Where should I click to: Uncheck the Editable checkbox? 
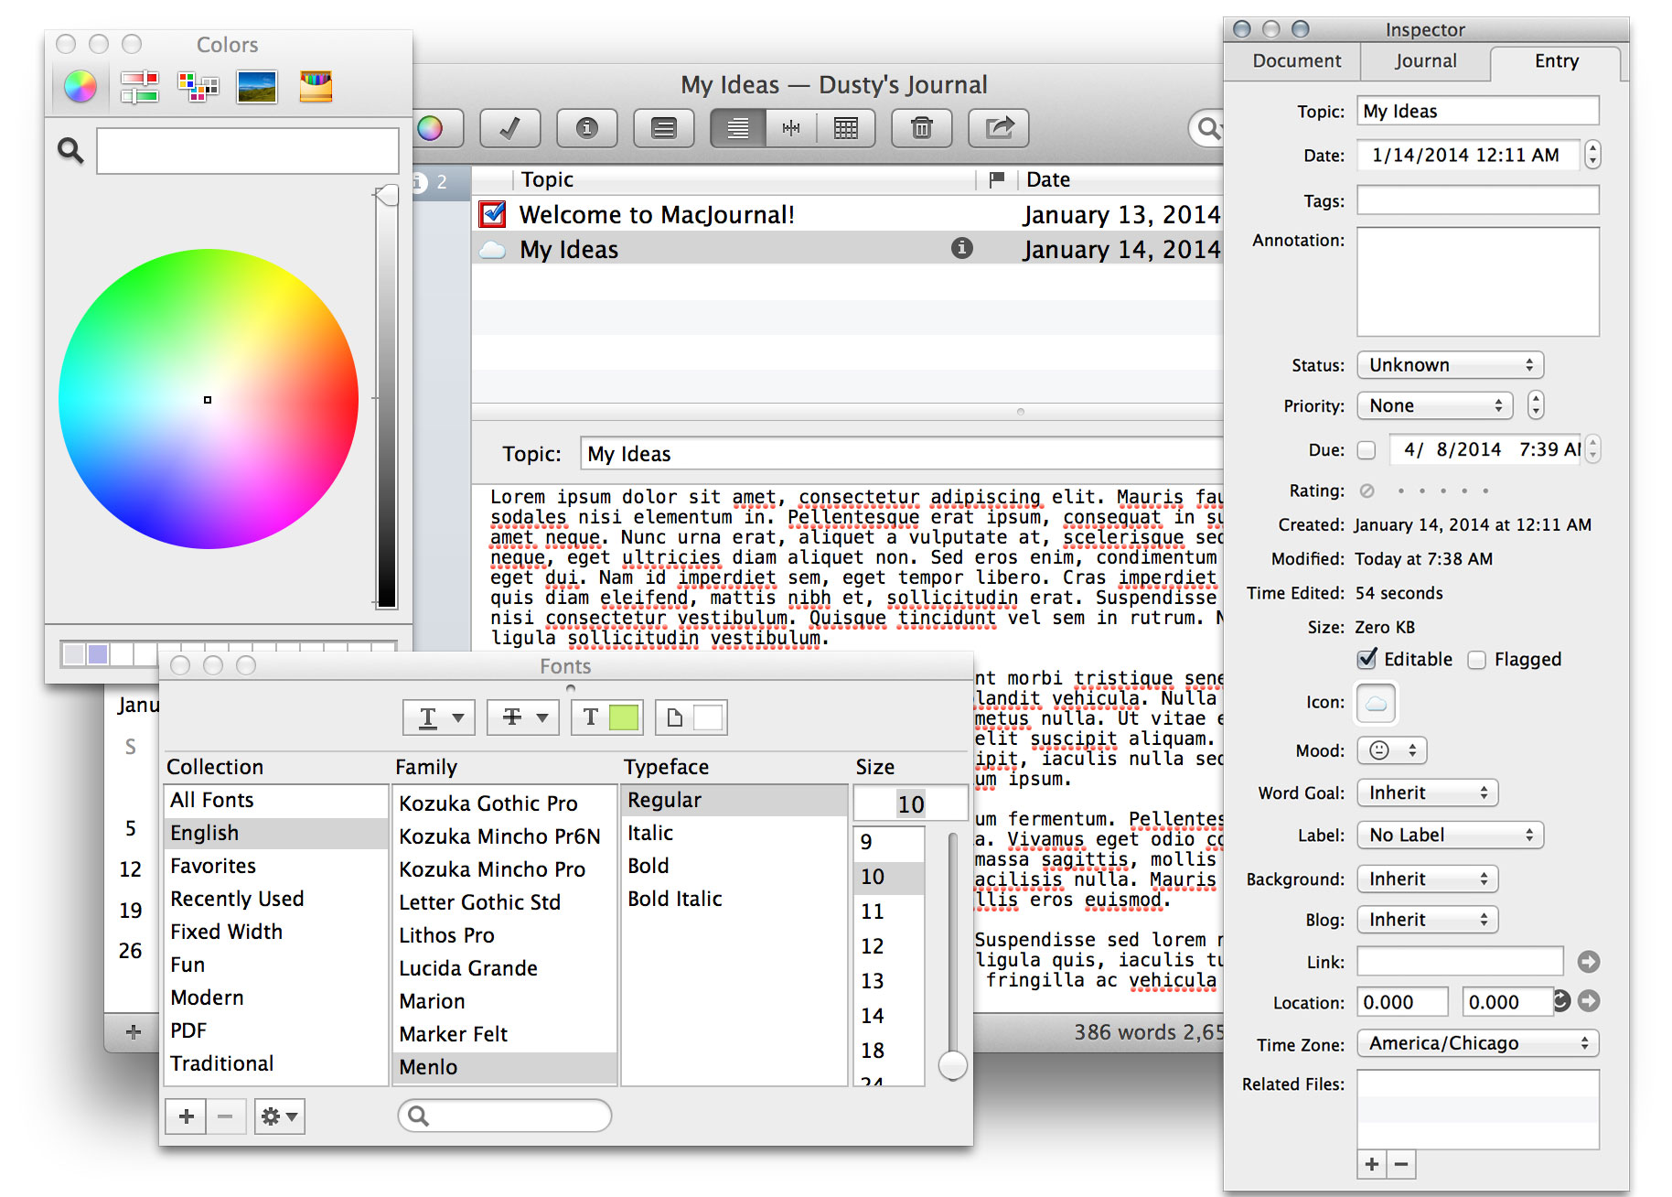(x=1367, y=659)
